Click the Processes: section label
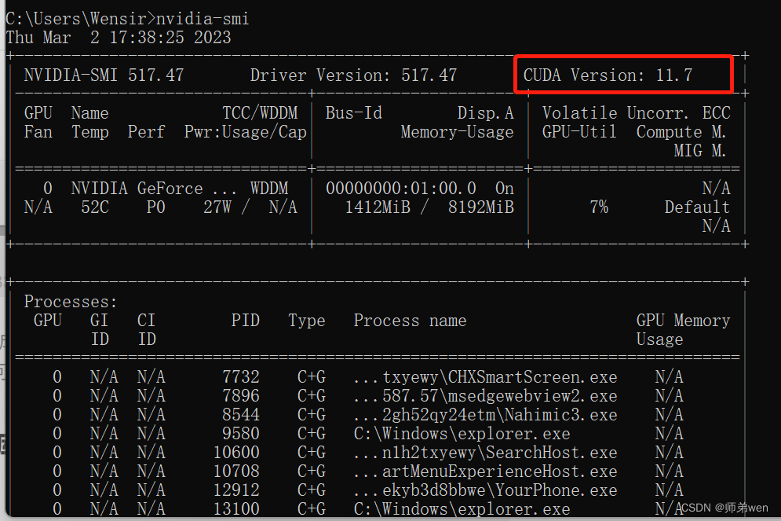Viewport: 781px width, 521px height. [x=71, y=302]
